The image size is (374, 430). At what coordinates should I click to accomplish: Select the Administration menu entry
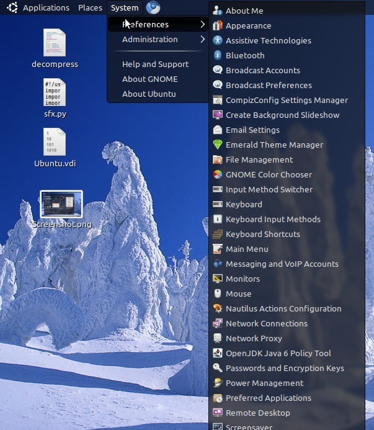(158, 39)
